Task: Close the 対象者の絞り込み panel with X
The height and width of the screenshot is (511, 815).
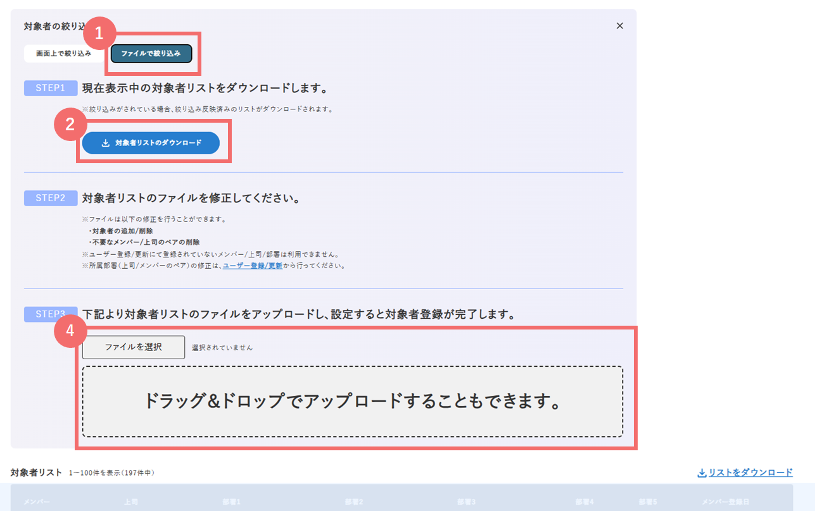Action: pyautogui.click(x=619, y=26)
